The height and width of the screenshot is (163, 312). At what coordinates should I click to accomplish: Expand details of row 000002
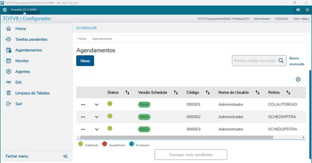96,117
